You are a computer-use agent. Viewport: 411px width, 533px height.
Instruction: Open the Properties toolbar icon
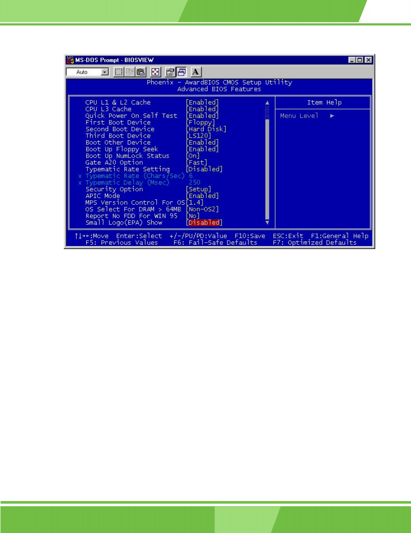coord(170,72)
